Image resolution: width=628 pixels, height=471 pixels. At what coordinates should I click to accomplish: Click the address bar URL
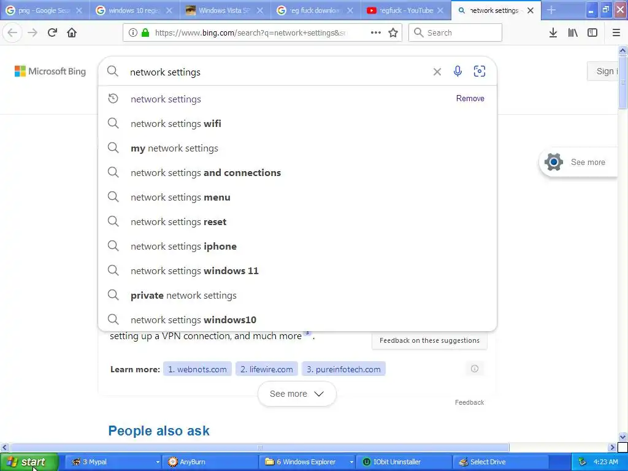point(250,33)
